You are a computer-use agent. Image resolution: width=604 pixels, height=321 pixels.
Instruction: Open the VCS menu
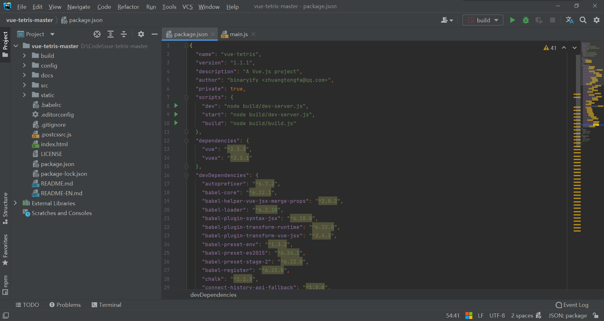point(187,7)
